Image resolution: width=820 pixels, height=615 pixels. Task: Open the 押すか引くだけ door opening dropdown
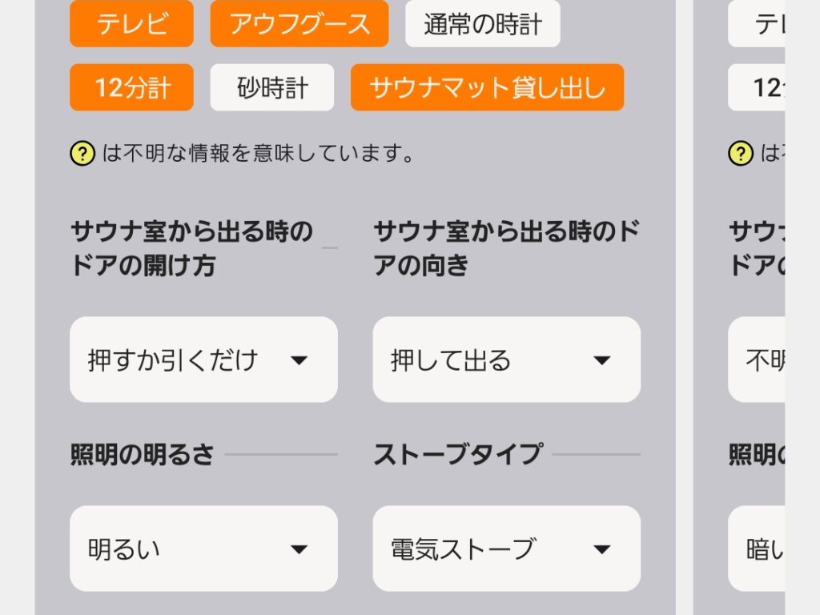[203, 360]
